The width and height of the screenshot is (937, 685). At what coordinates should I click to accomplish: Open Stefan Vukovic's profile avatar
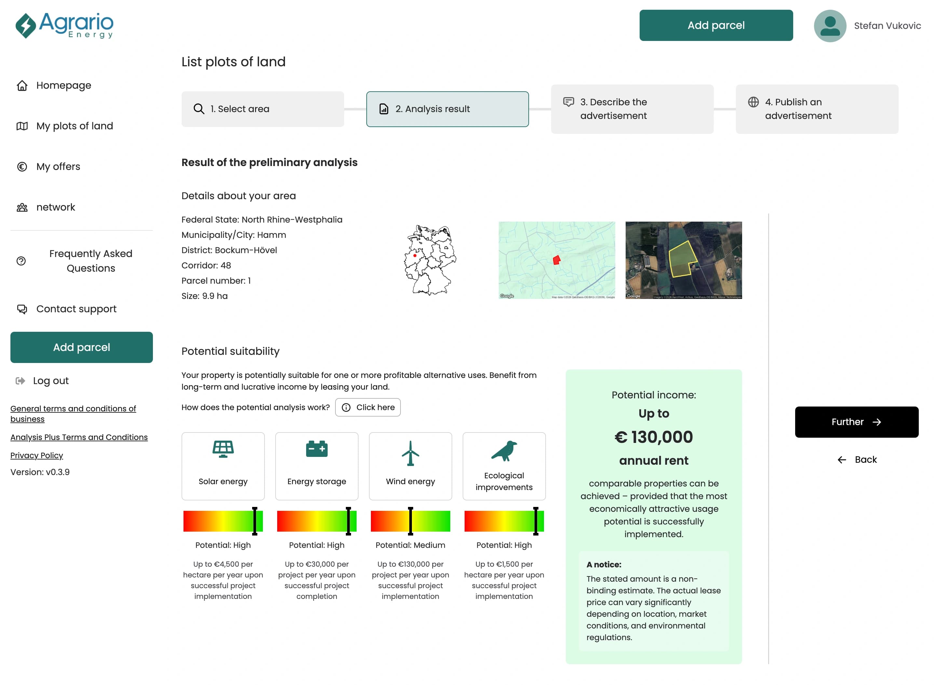pos(830,26)
